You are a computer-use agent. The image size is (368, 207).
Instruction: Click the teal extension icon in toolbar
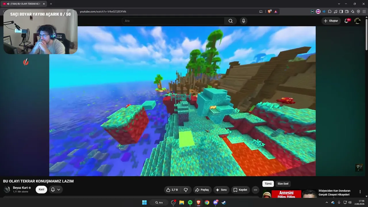click(313, 11)
